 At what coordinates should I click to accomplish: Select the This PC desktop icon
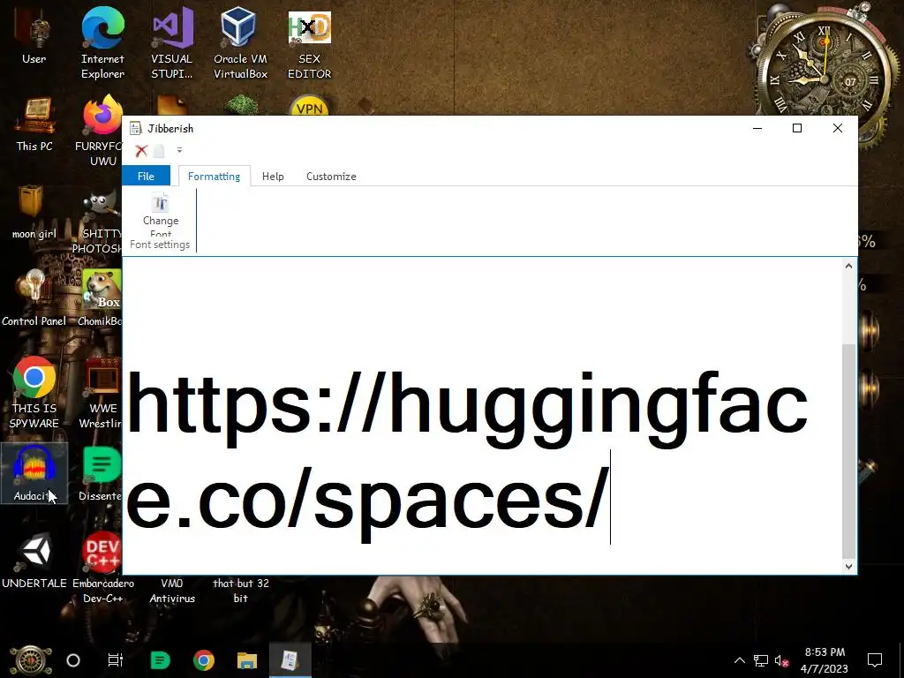[x=34, y=125]
